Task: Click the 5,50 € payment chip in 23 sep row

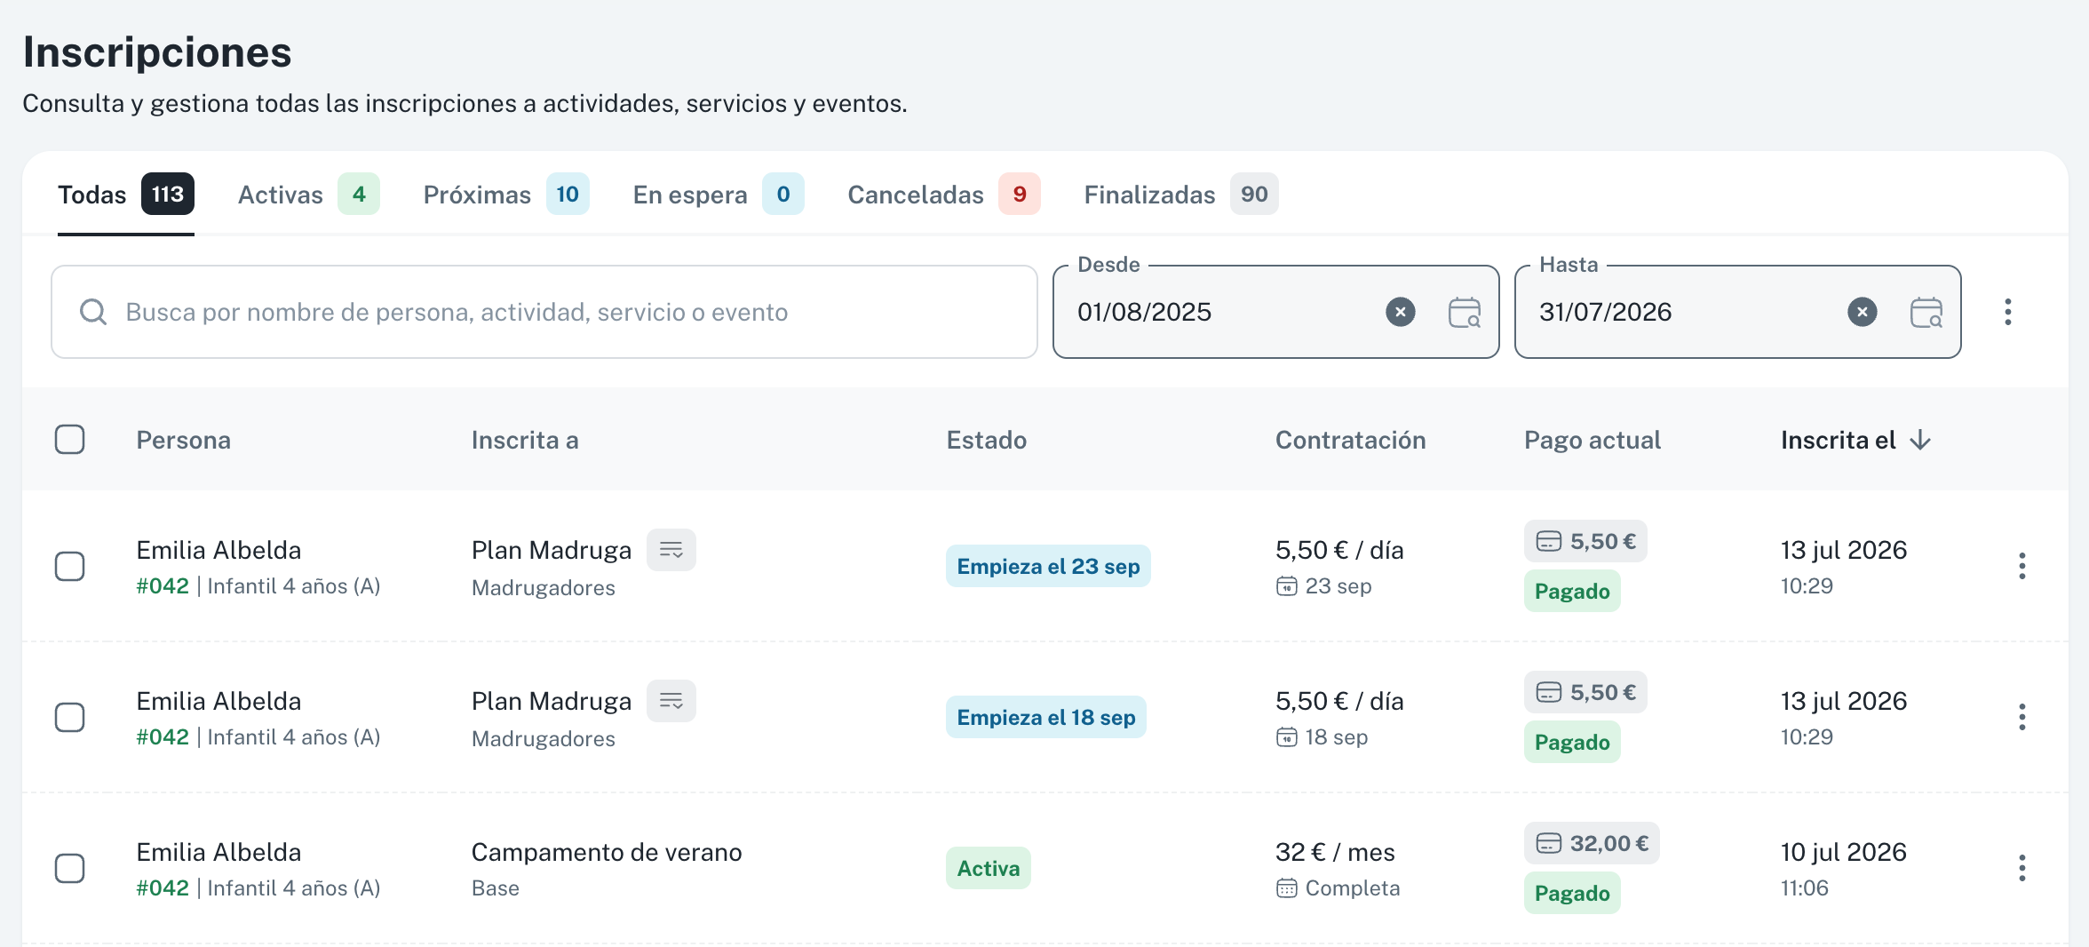Action: tap(1585, 541)
